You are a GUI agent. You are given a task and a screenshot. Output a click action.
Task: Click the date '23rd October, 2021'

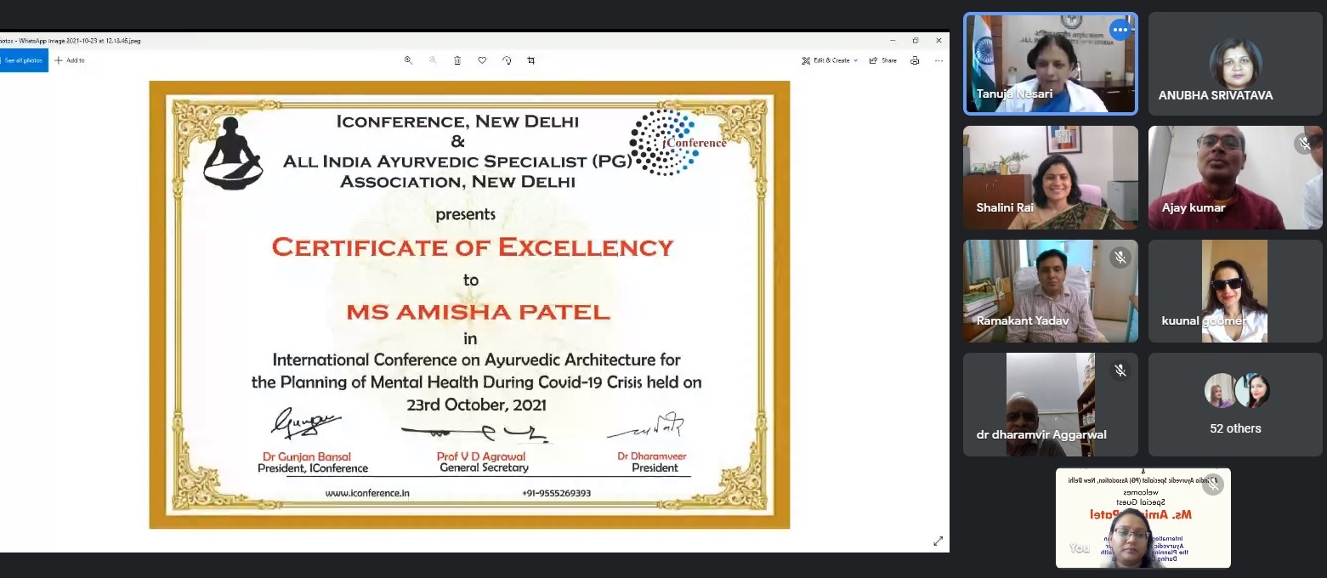476,405
